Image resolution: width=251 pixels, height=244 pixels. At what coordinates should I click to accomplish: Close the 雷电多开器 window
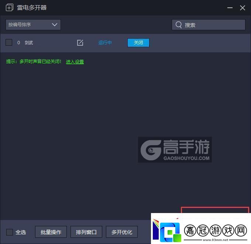243,8
